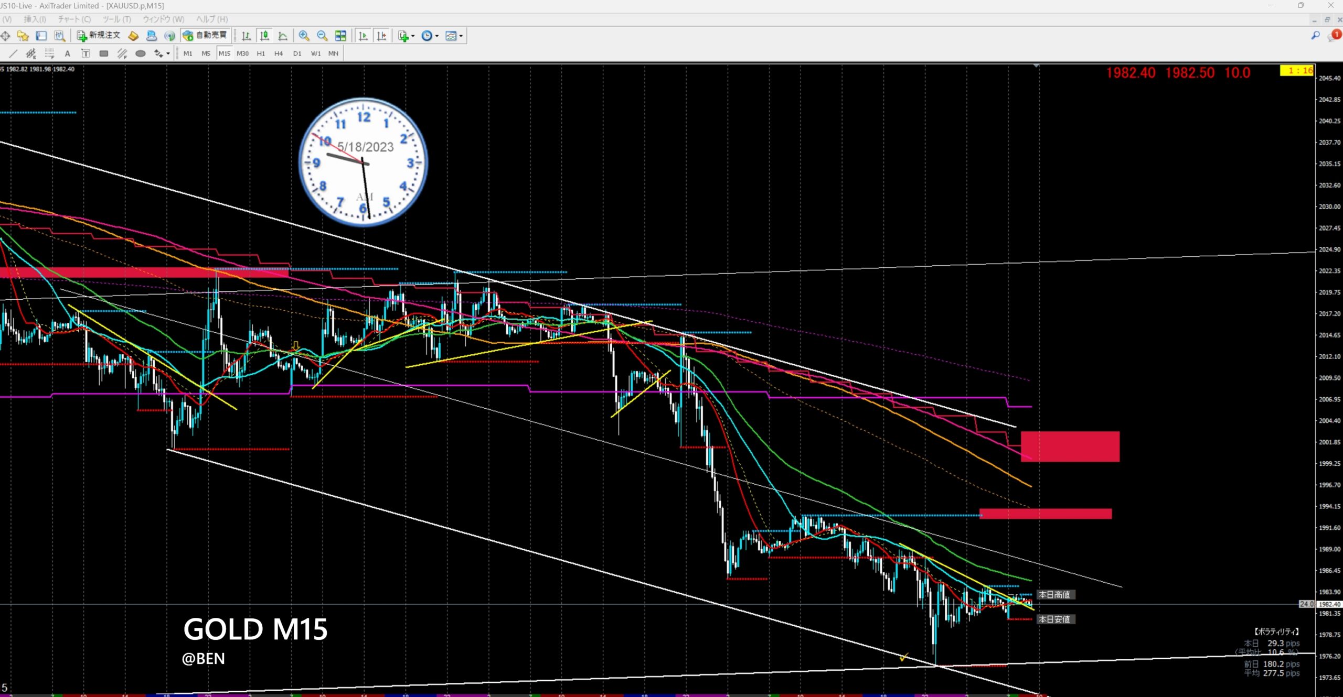Viewport: 1343px width, 697px height.
Task: Click the tile windows grid icon
Action: tap(340, 36)
